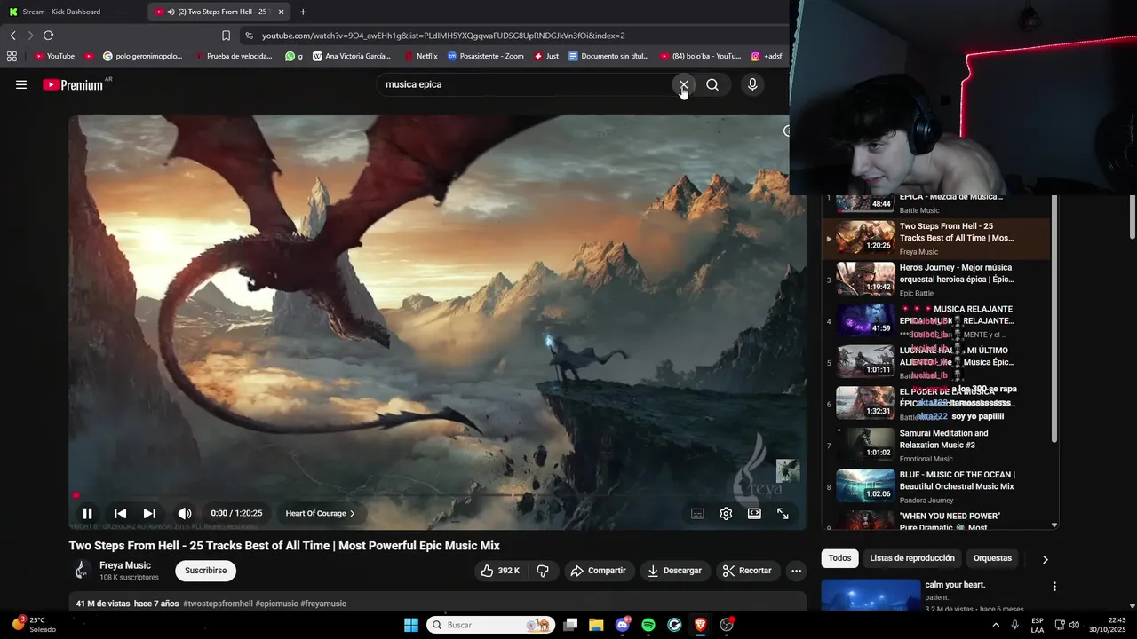
Task: Run search with the magnifier icon
Action: [712, 84]
